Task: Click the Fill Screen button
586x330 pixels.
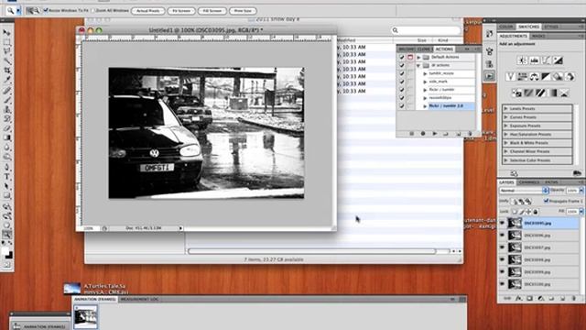Action: click(212, 11)
